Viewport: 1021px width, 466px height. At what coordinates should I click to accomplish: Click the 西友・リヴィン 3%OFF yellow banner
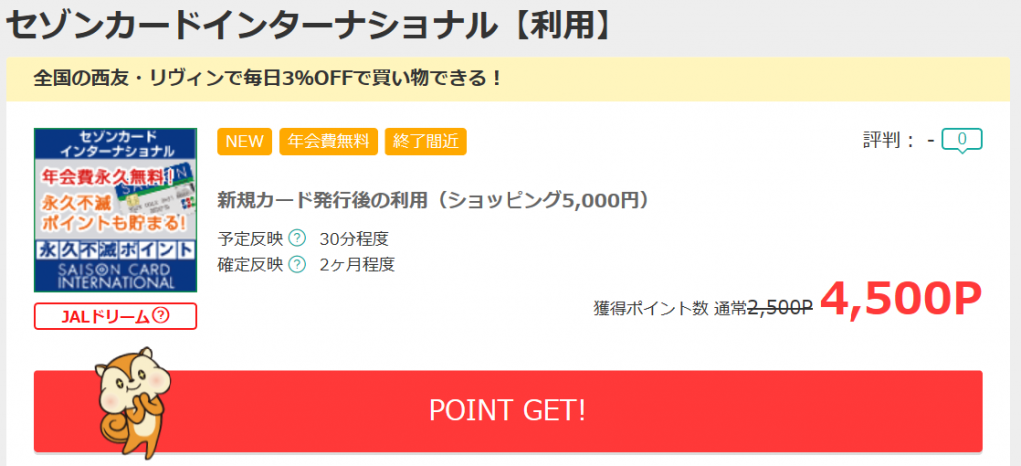coord(508,79)
